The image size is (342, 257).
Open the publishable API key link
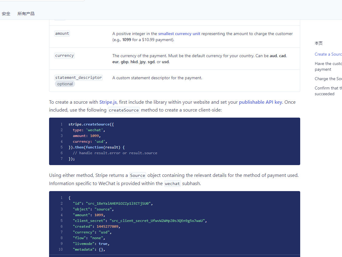click(x=261, y=102)
